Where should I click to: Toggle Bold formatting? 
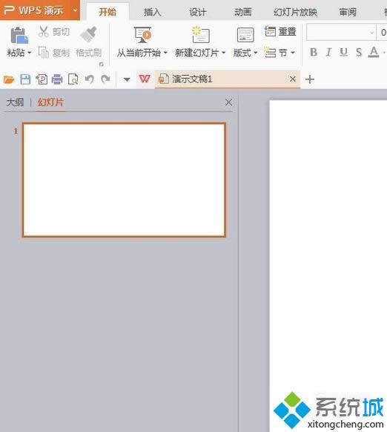click(x=314, y=52)
